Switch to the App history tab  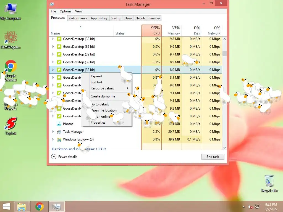[x=99, y=18]
